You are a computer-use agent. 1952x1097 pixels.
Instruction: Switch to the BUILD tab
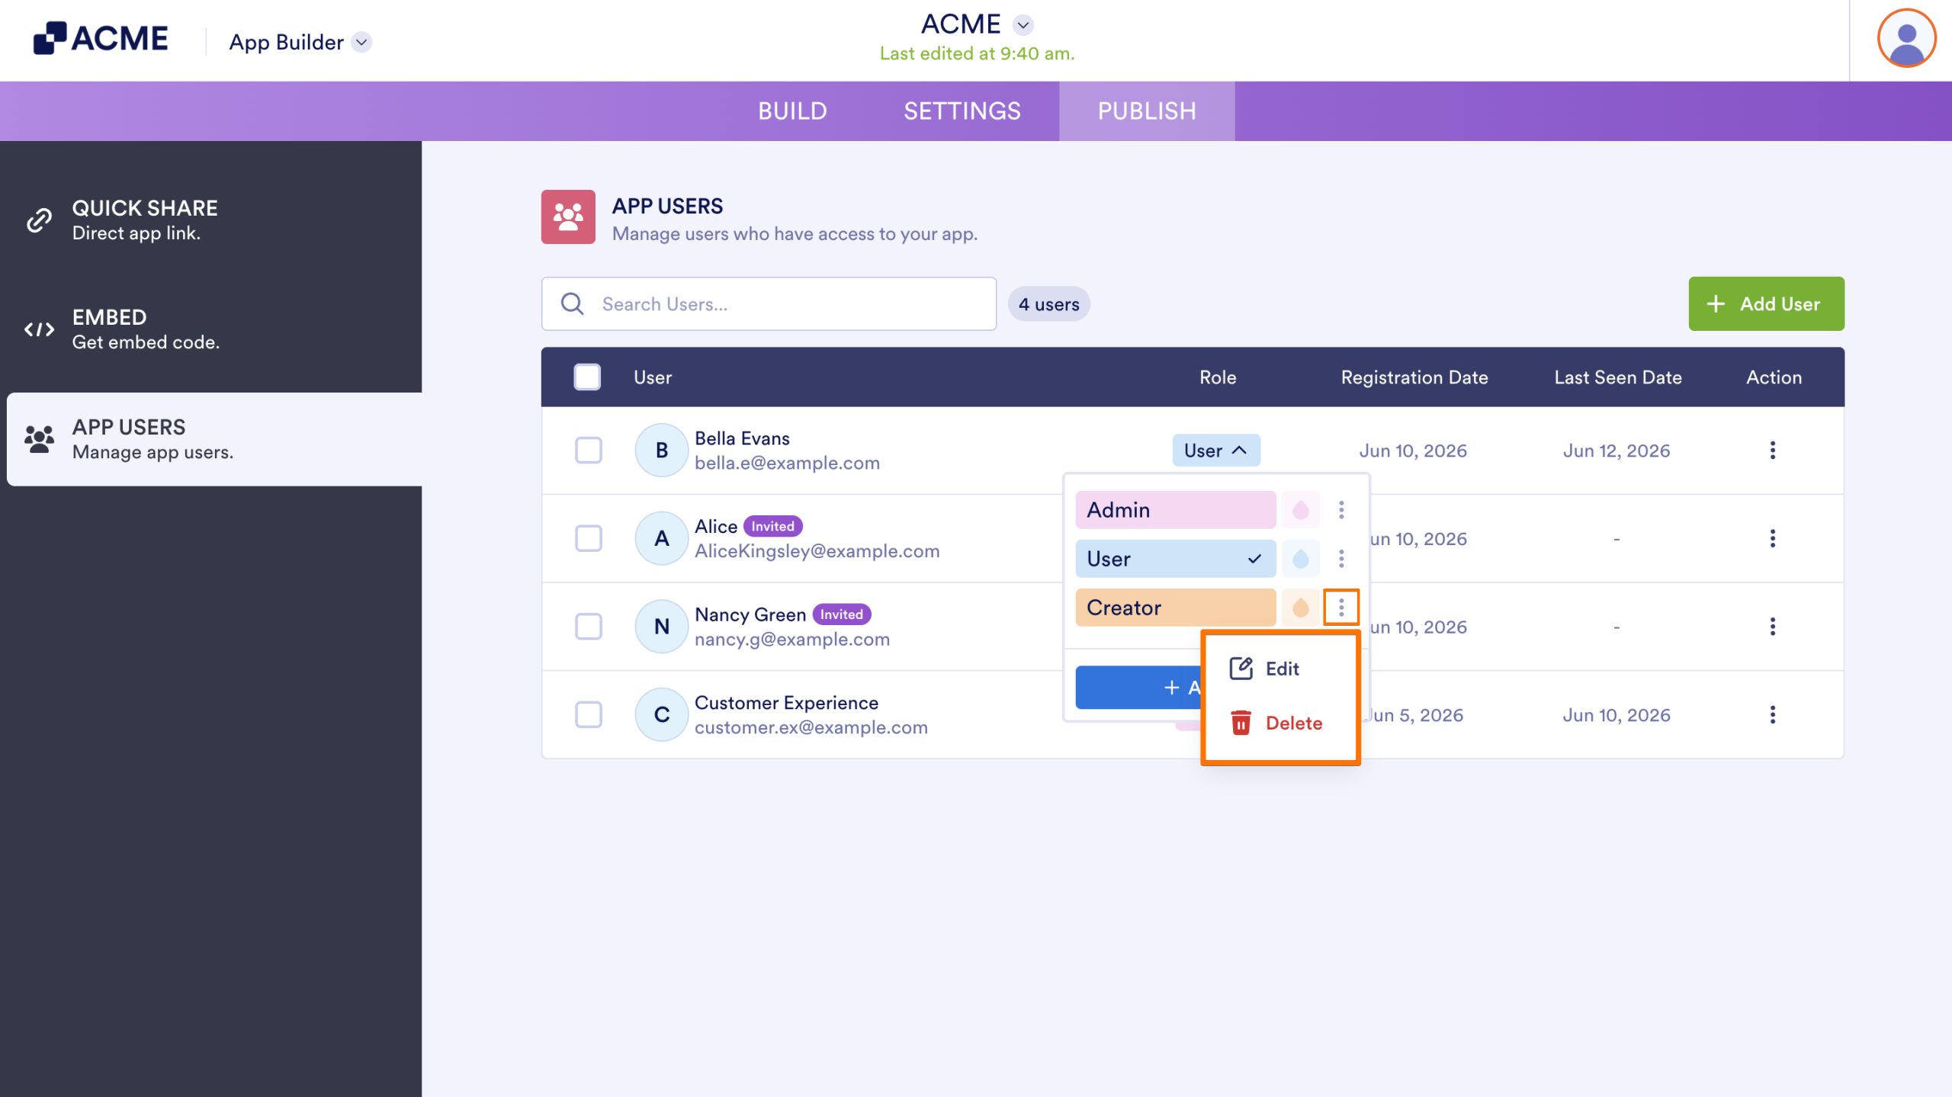(792, 111)
